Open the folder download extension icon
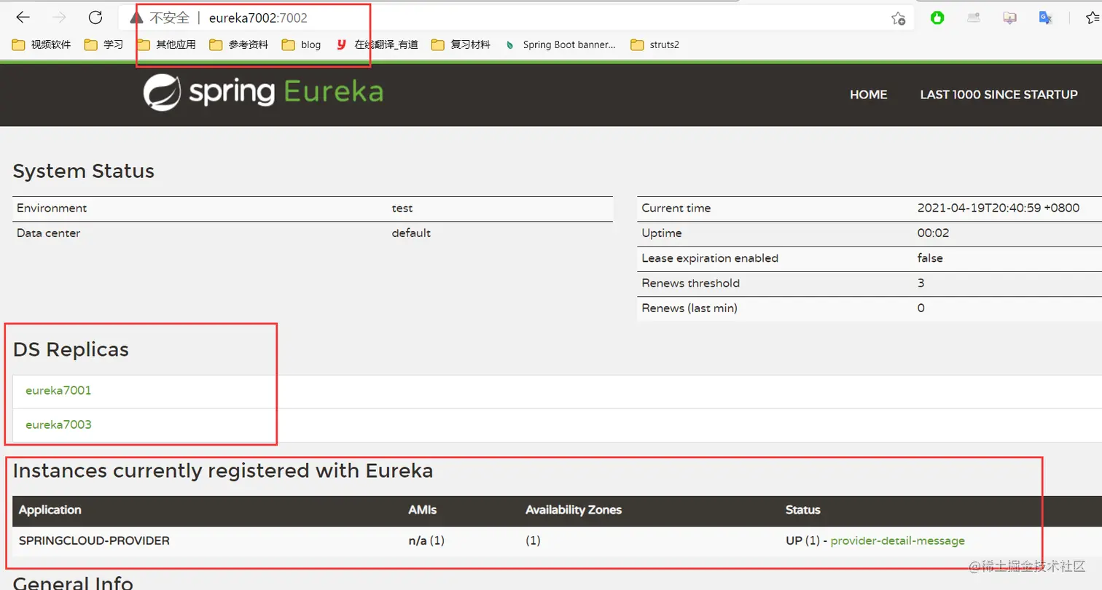 (x=1009, y=18)
